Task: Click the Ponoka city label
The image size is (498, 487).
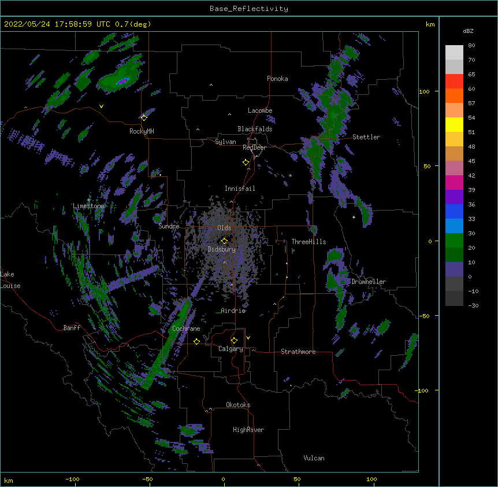Action: pyautogui.click(x=277, y=79)
